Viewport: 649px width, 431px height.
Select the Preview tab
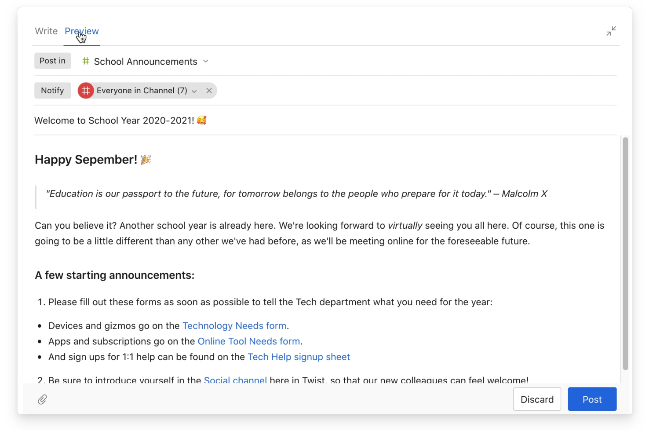[x=82, y=31]
